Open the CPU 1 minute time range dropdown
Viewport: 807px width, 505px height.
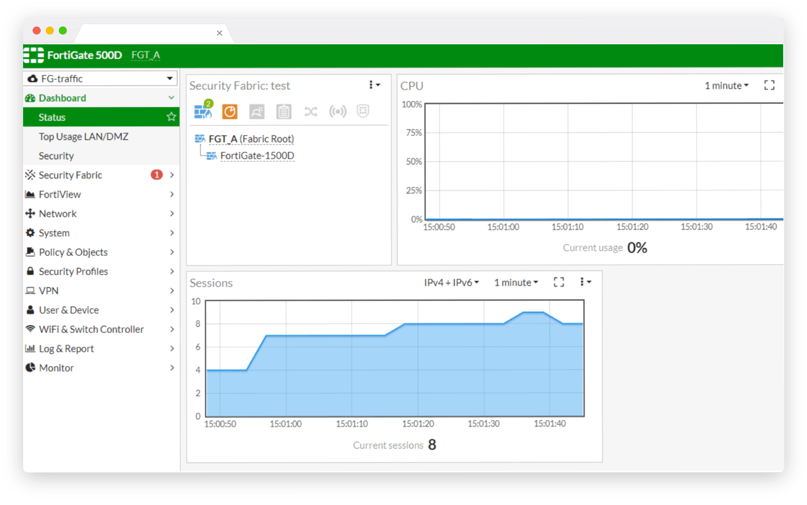726,85
